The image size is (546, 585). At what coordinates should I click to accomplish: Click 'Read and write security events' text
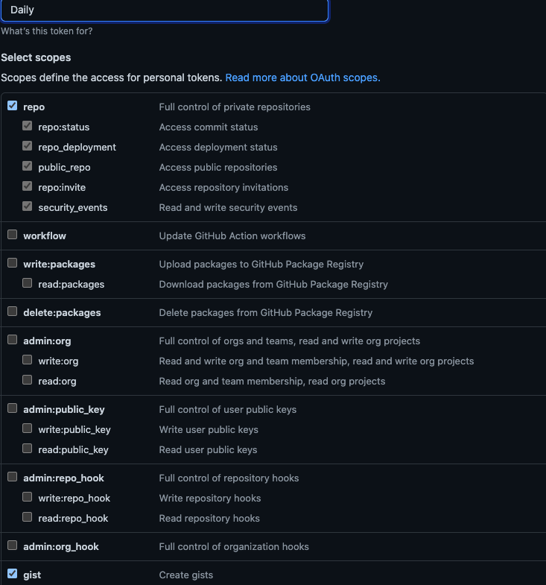coord(228,208)
